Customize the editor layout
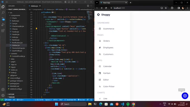 pyautogui.click(x=75, y=2)
